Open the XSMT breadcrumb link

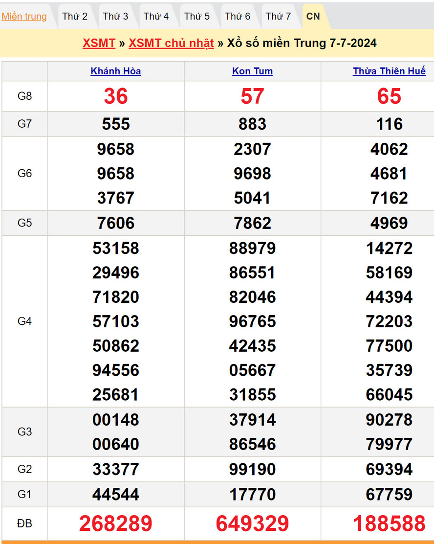(99, 43)
